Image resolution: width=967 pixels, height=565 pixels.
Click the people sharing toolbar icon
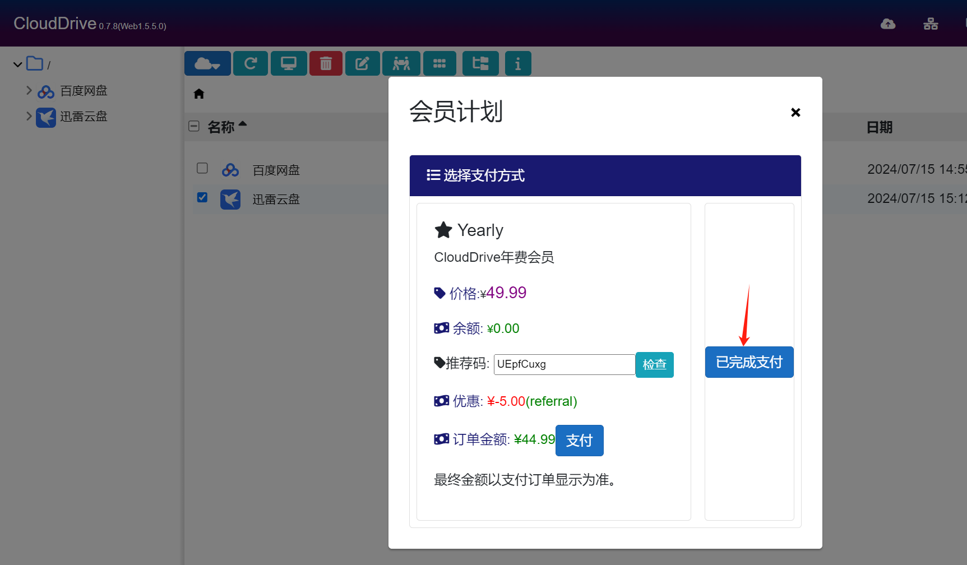pyautogui.click(x=401, y=63)
